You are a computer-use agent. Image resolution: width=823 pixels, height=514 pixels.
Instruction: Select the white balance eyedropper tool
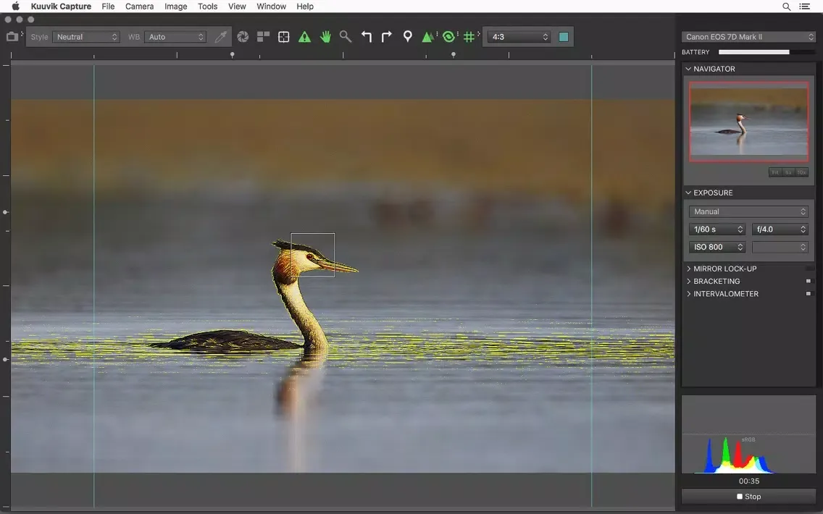coord(221,37)
